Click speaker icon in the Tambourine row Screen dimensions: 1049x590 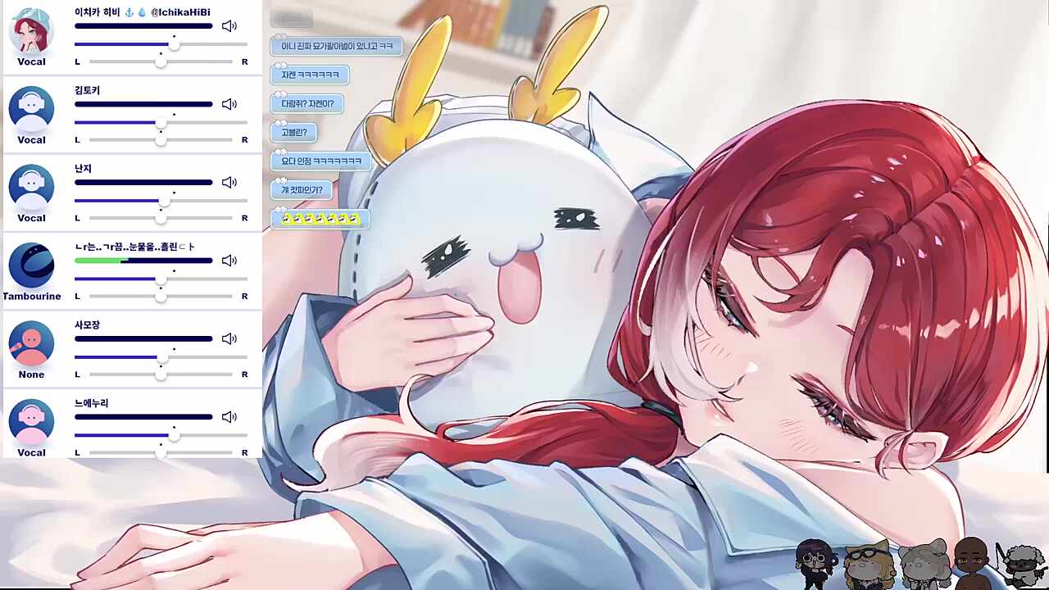pos(229,261)
